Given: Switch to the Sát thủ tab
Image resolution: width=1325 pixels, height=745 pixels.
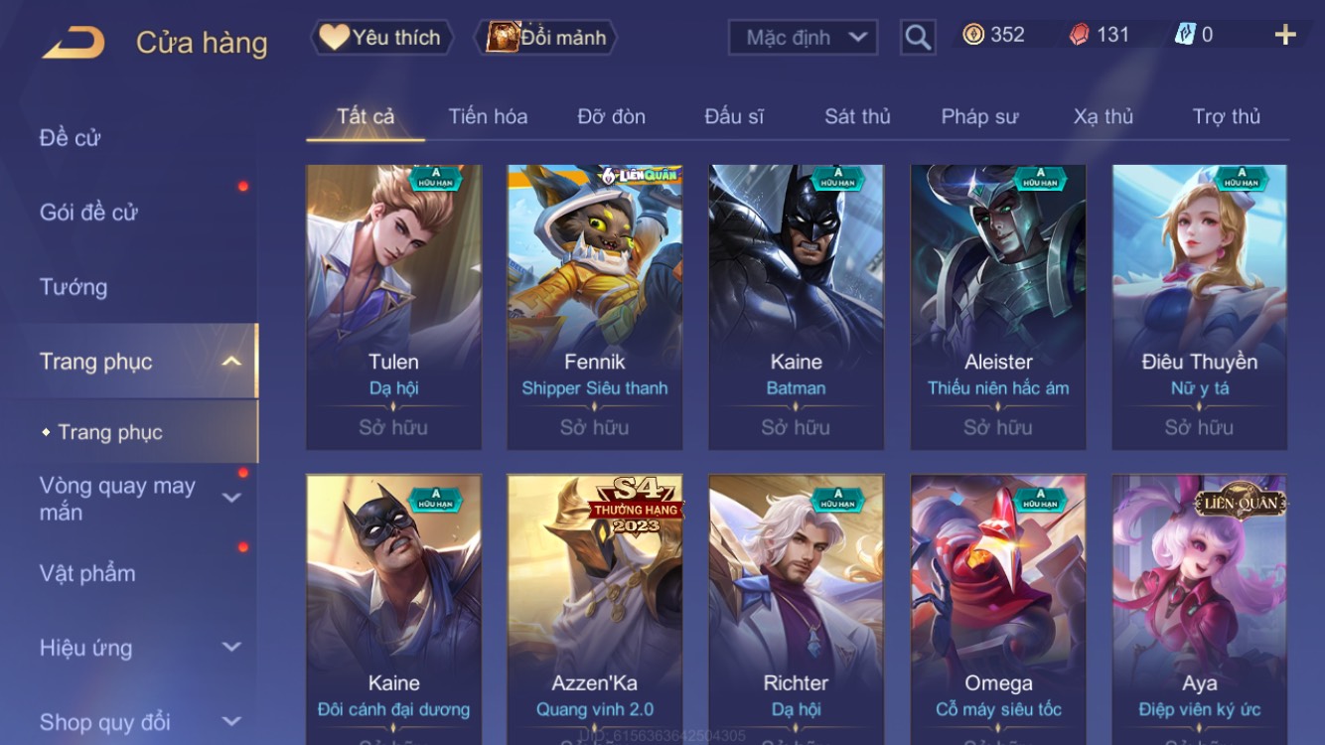Looking at the screenshot, I should click(857, 116).
